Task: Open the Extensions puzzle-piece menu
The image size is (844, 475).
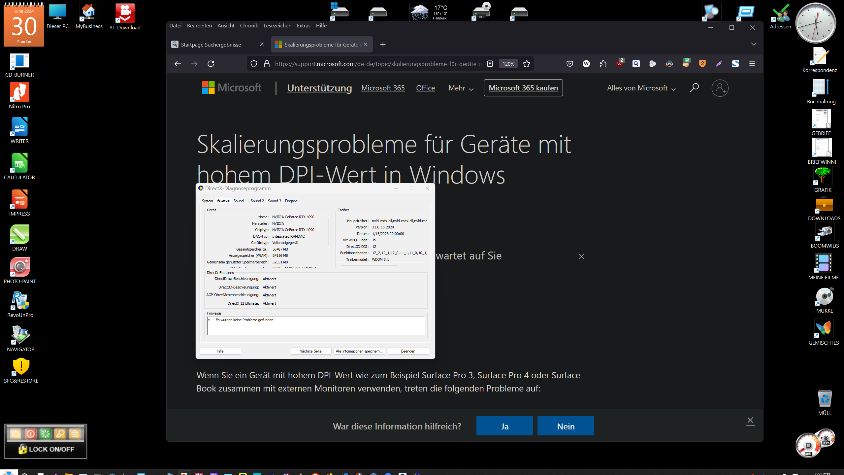Action: [603, 64]
